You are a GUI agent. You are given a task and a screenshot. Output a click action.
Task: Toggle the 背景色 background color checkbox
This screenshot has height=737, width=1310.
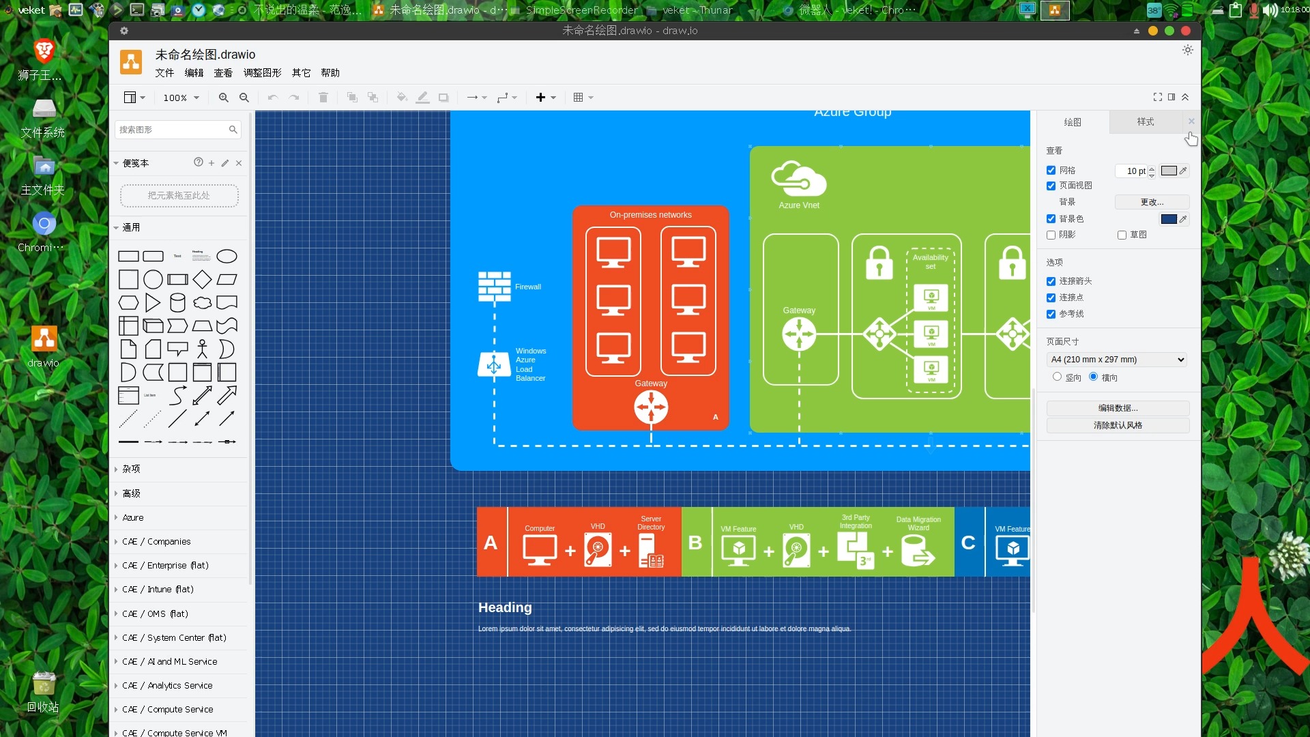coord(1051,219)
